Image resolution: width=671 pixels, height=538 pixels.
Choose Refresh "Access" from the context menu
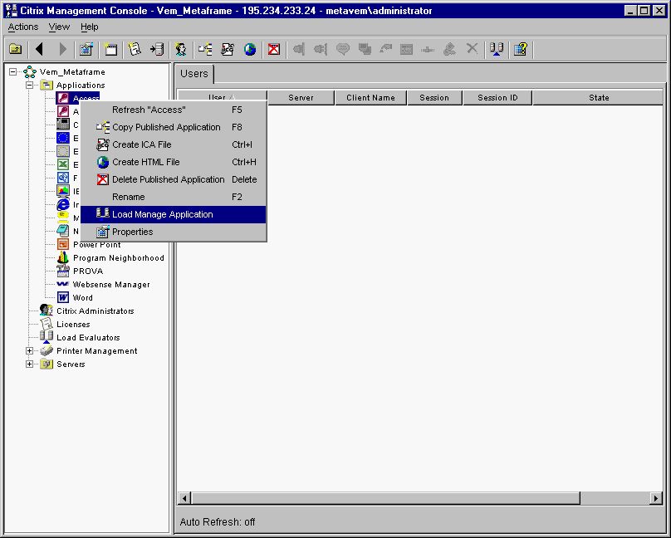(x=174, y=110)
